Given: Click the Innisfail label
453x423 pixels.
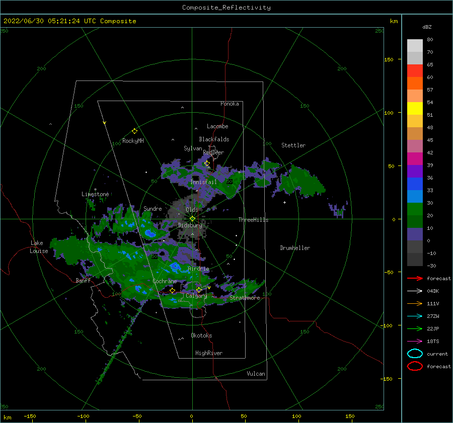Looking at the screenshot, I should (x=203, y=182).
